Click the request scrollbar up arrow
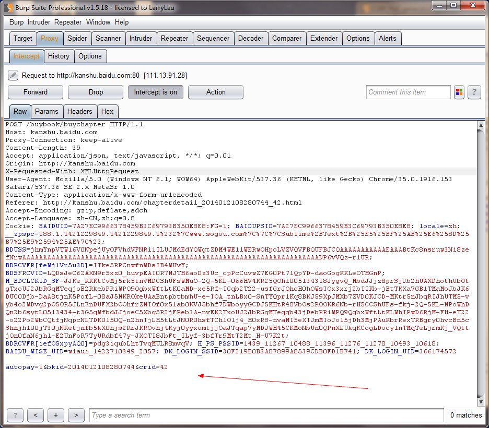Image resolution: width=489 pixels, height=428 pixels. pos(481,125)
